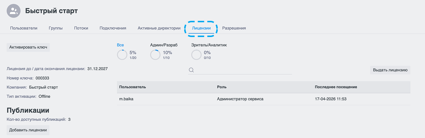
Task: Sort by the Роль column header
Action: tap(222, 87)
